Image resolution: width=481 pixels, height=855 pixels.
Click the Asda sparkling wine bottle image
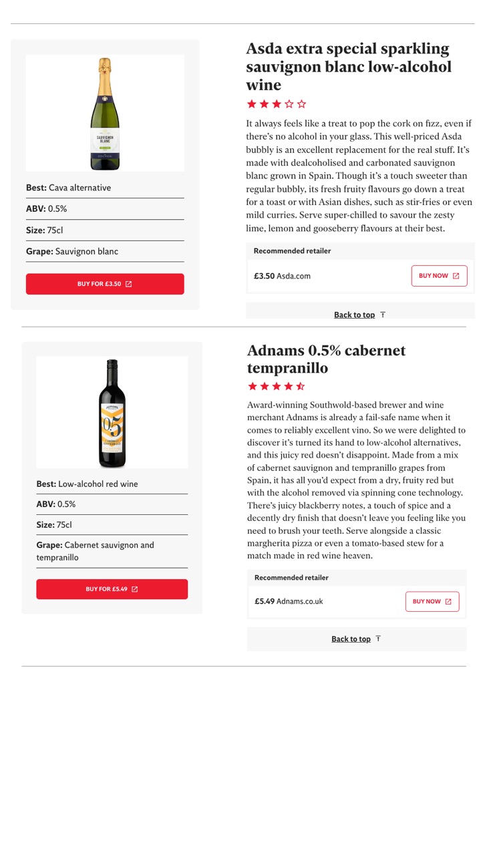coord(105,114)
